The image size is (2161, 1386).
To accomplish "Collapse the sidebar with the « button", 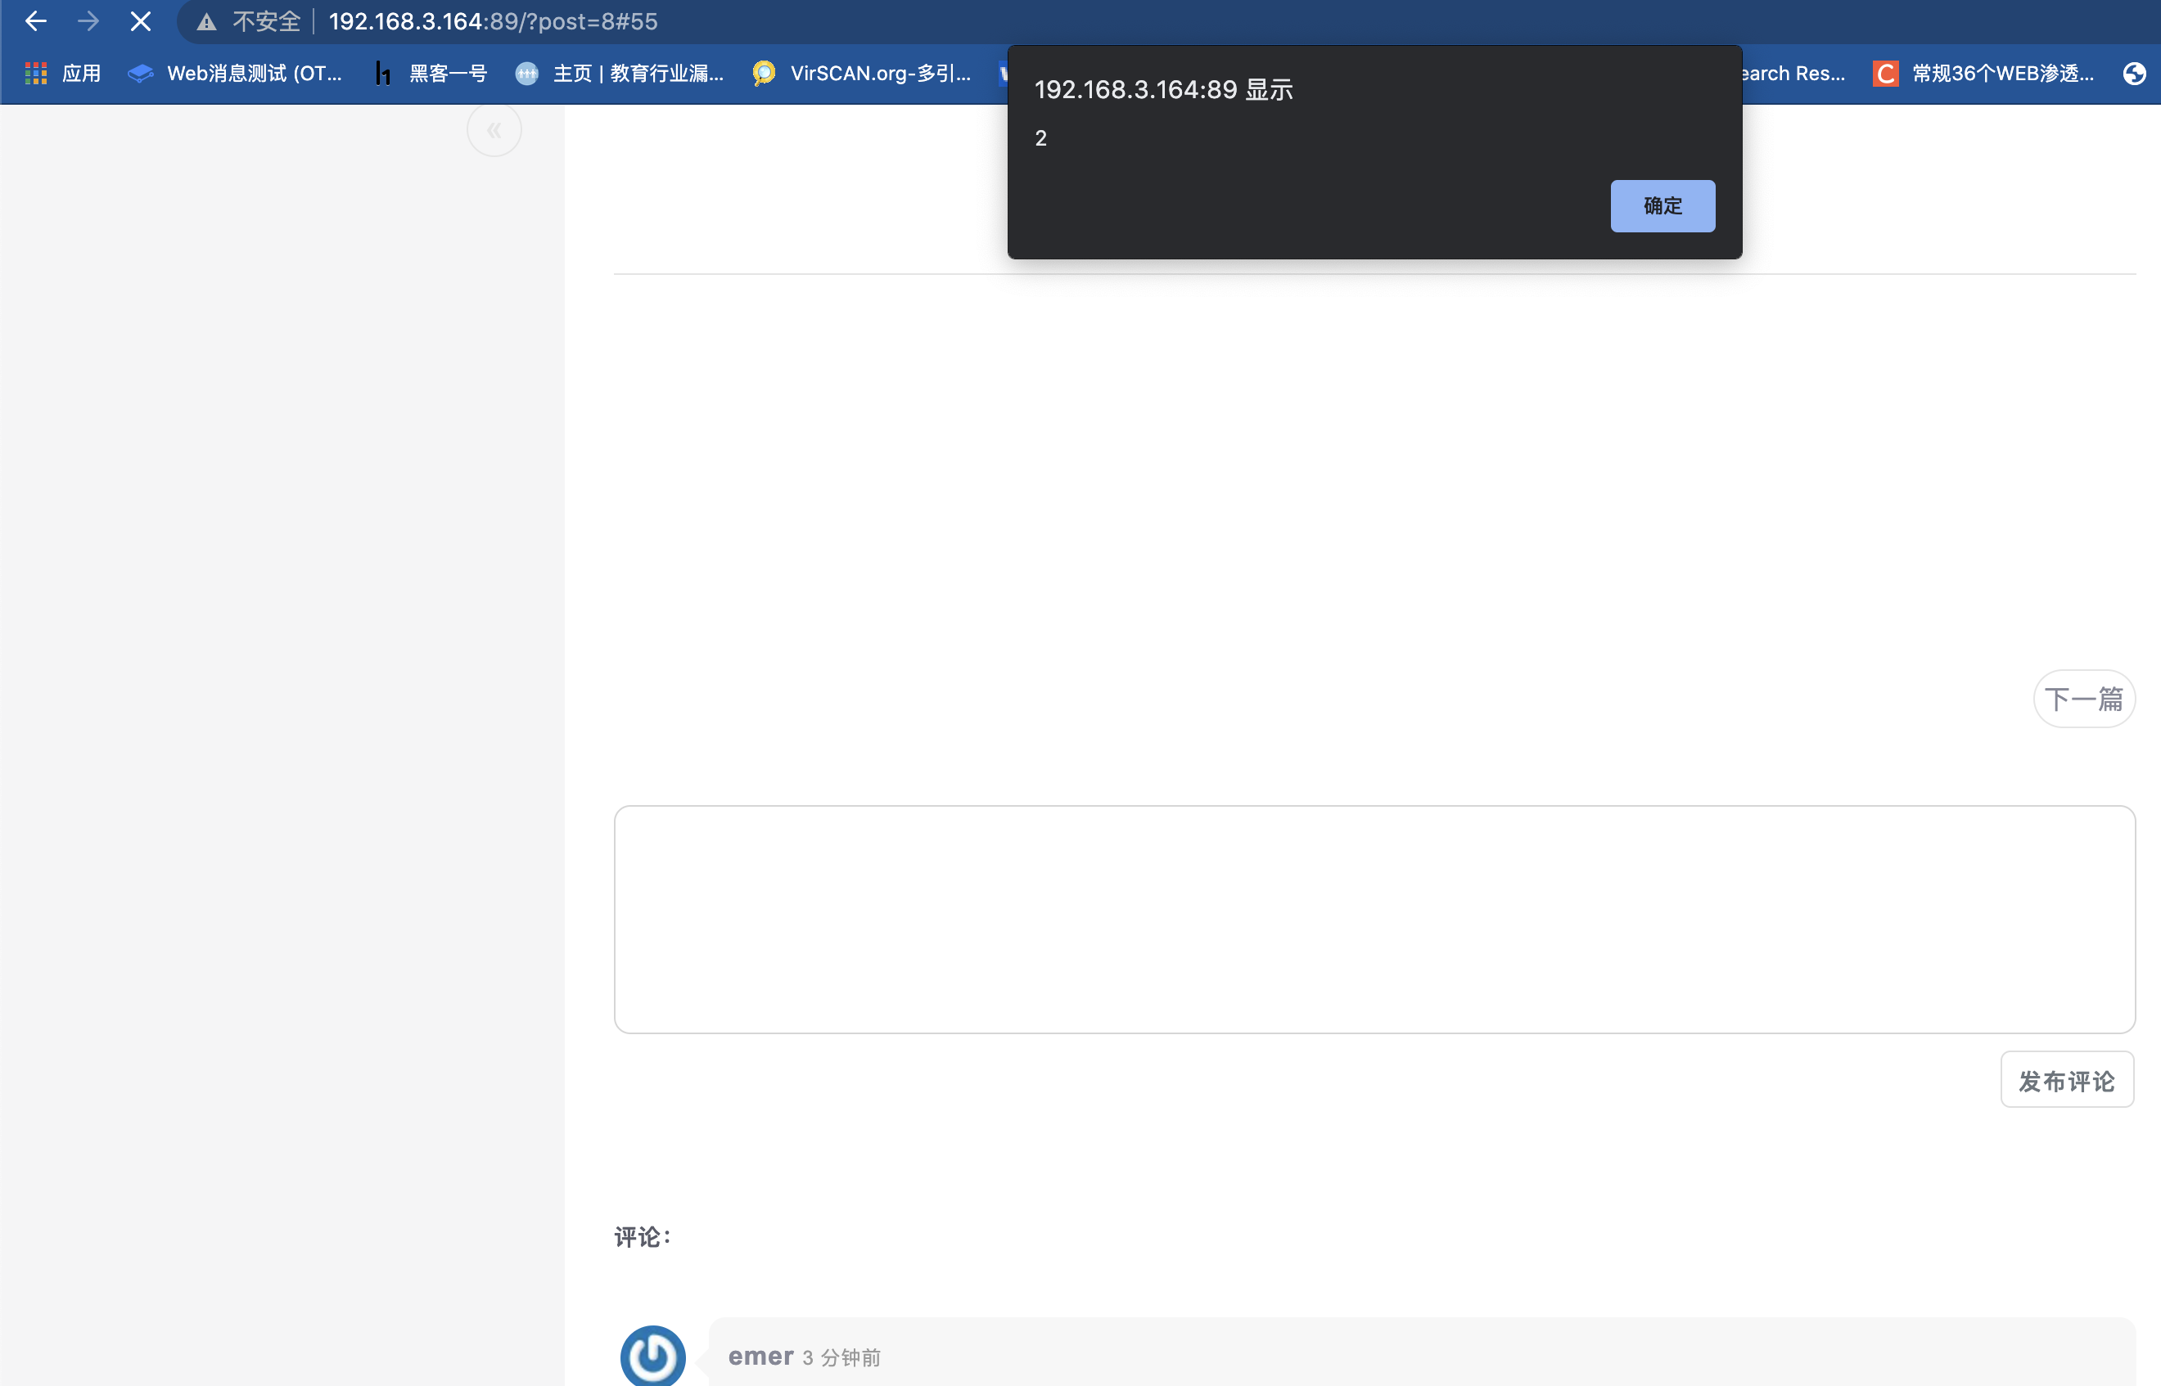I will [x=494, y=131].
